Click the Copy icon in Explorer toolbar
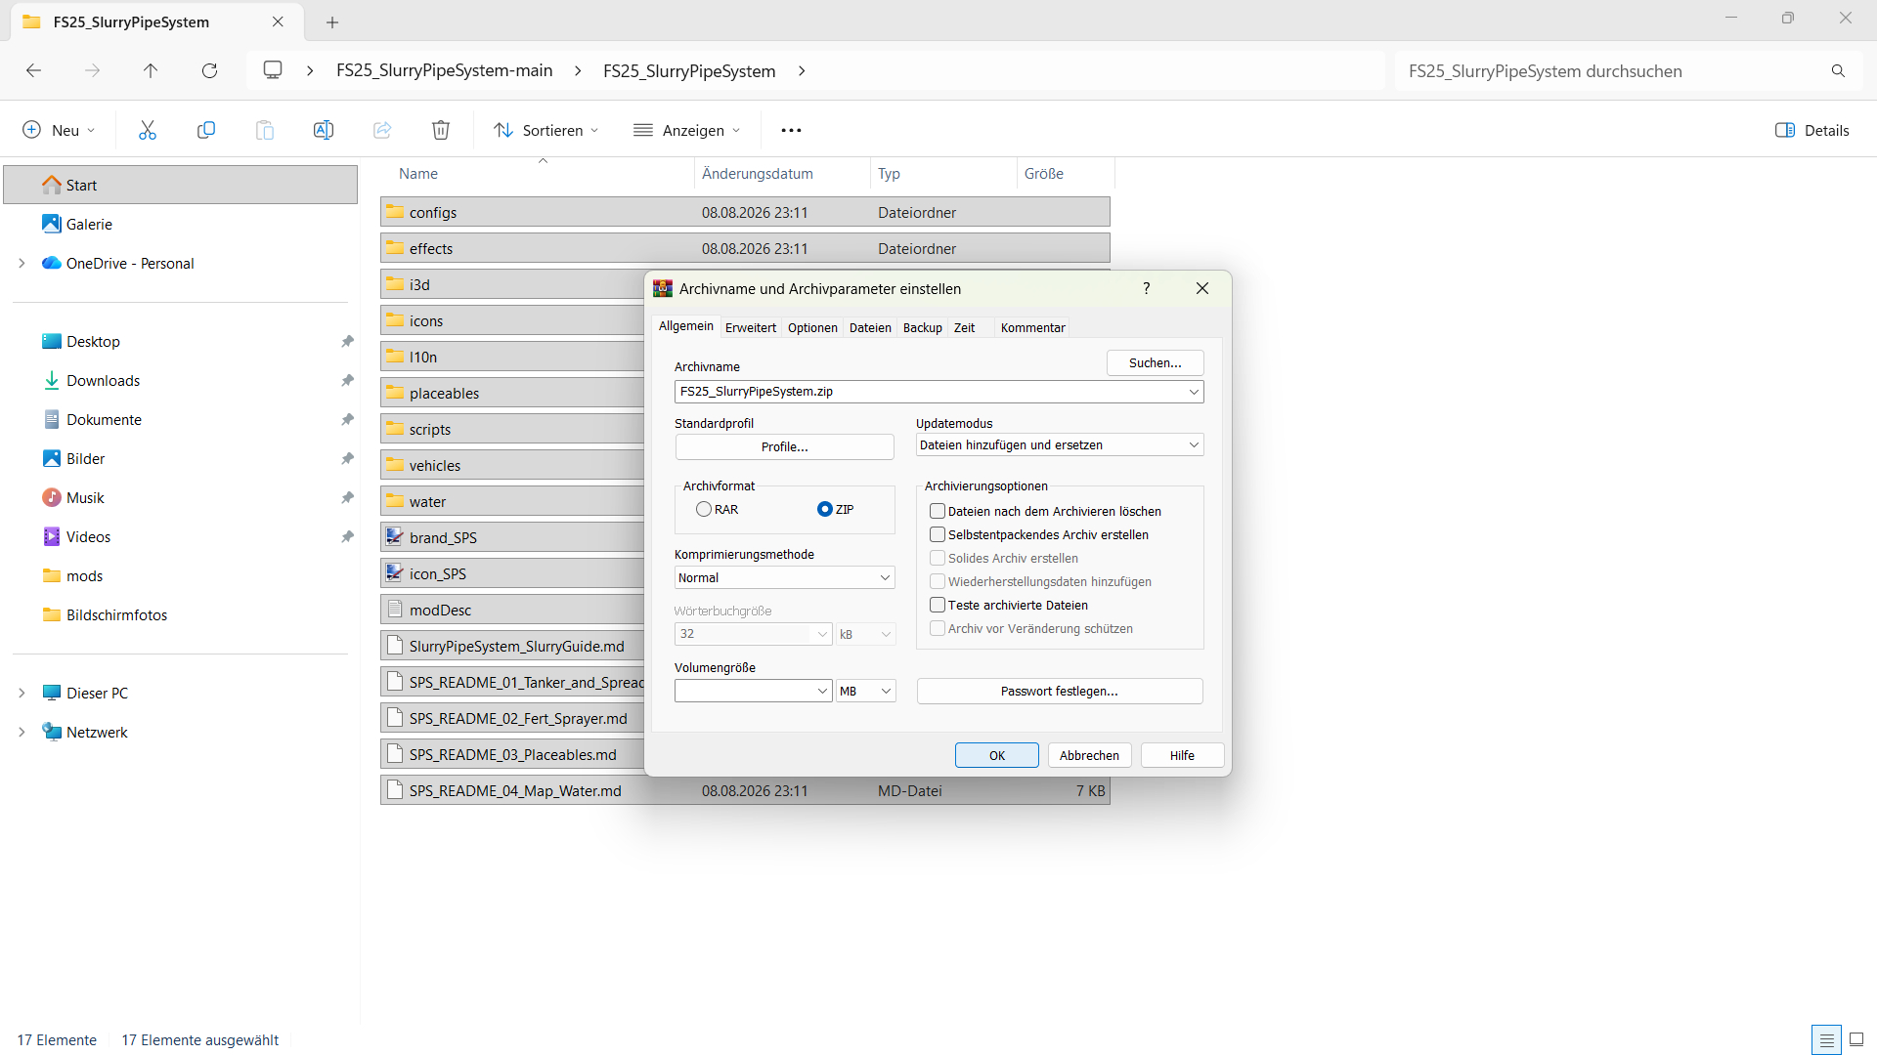1877x1055 pixels. (x=206, y=130)
